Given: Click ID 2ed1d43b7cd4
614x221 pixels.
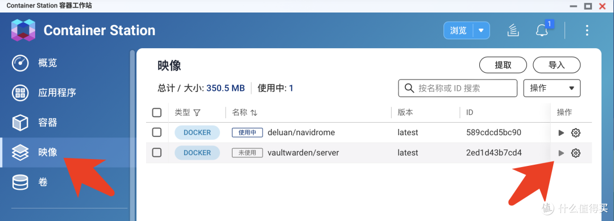Looking at the screenshot, I should pos(494,153).
